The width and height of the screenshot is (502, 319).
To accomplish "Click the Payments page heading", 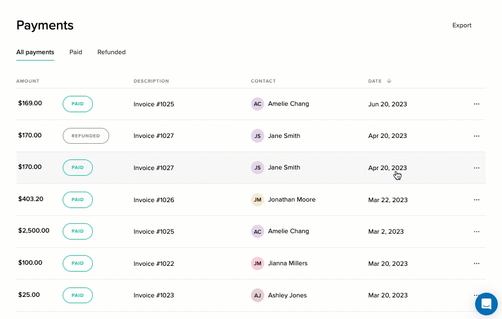I will (45, 26).
